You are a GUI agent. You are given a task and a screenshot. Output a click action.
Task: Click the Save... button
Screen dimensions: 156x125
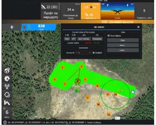coord(123,45)
